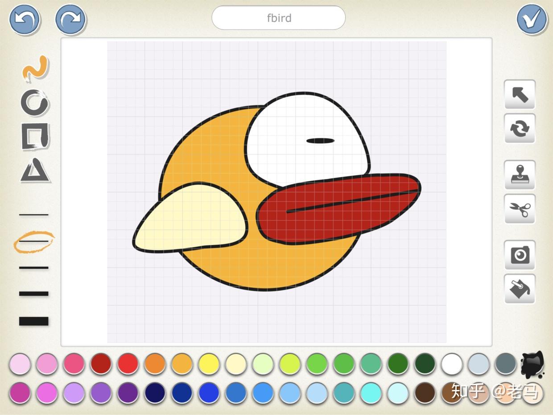The height and width of the screenshot is (415, 553).
Task: Select the paint bucket fill tool
Action: [520, 289]
